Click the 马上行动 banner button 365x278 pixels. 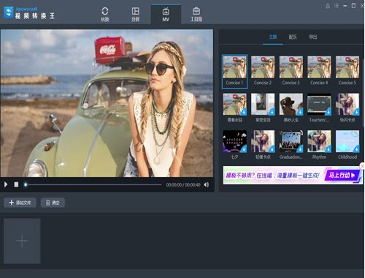tap(342, 175)
